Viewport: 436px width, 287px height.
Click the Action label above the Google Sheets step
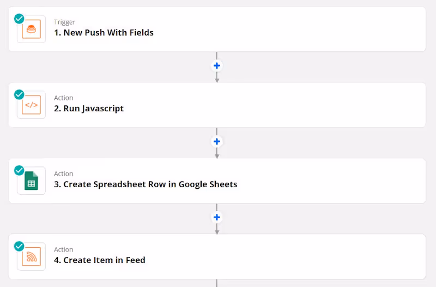click(63, 174)
